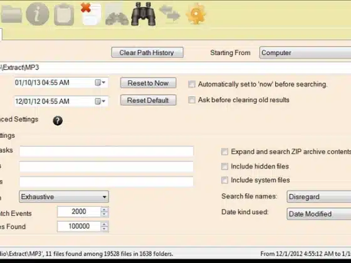
Task: Start search with the black binoculars icon
Action: click(x=144, y=14)
